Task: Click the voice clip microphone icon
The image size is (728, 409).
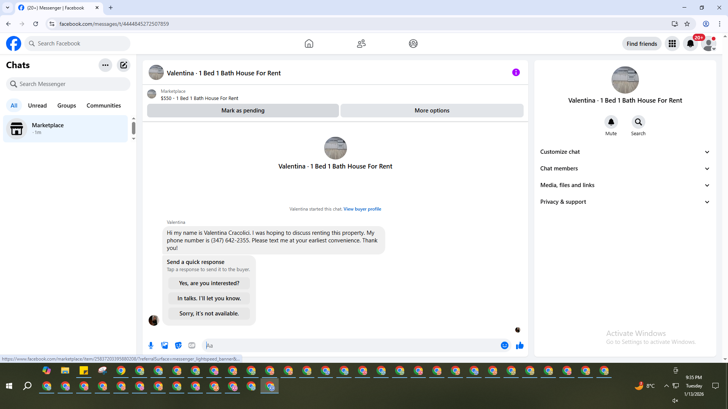Action: coord(151,345)
